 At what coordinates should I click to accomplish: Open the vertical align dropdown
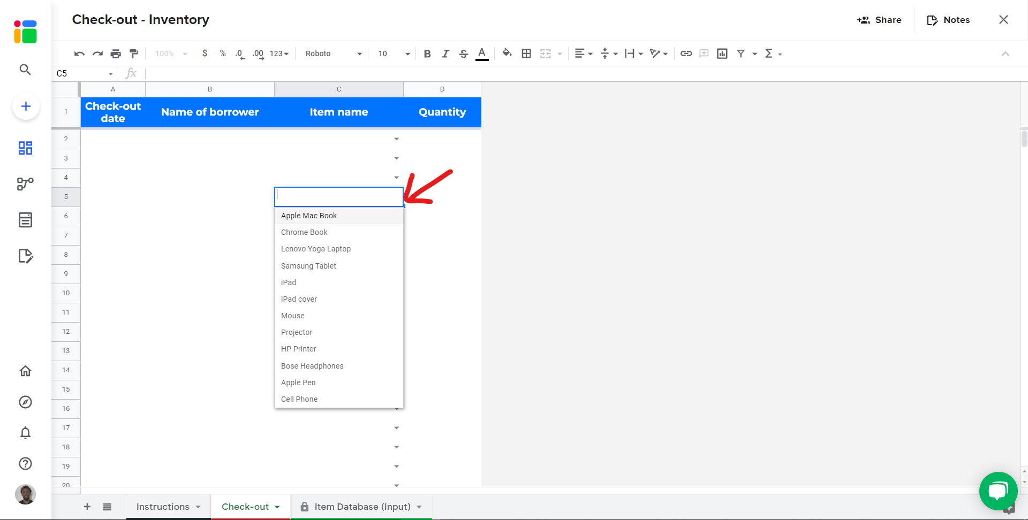609,53
